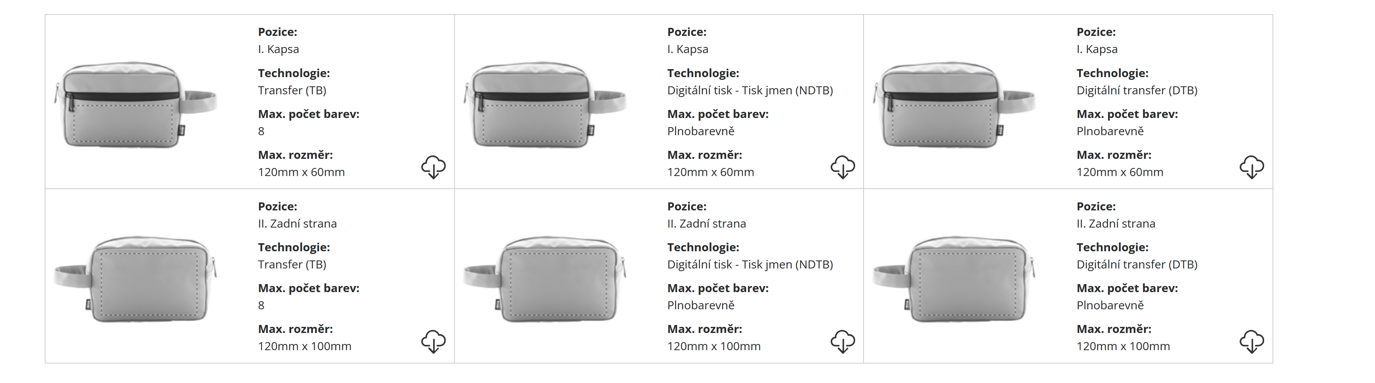This screenshot has height=383, width=1375.
Task: Download template for Kapsa Digitální tisk (NDTB)
Action: click(x=842, y=167)
